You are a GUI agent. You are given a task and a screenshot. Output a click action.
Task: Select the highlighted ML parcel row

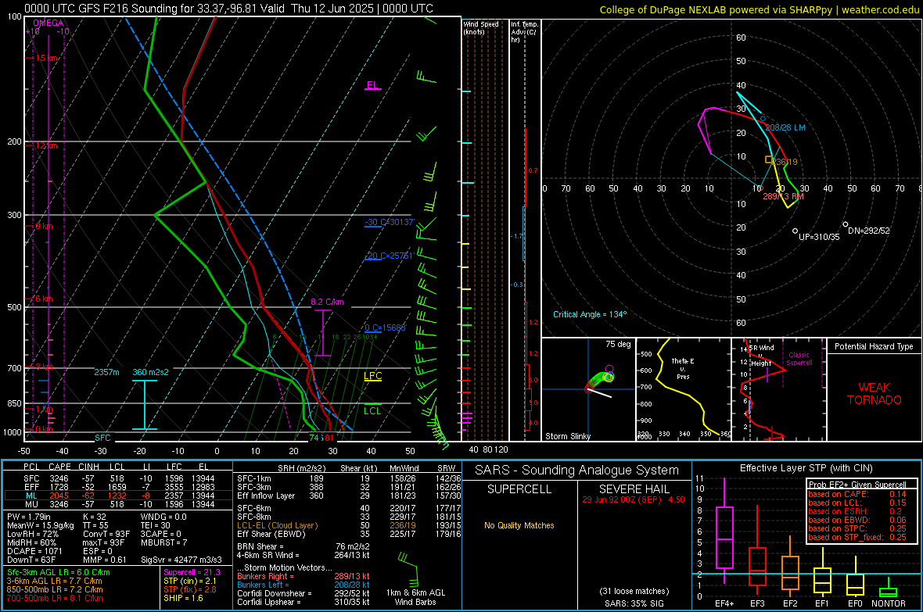[118, 496]
